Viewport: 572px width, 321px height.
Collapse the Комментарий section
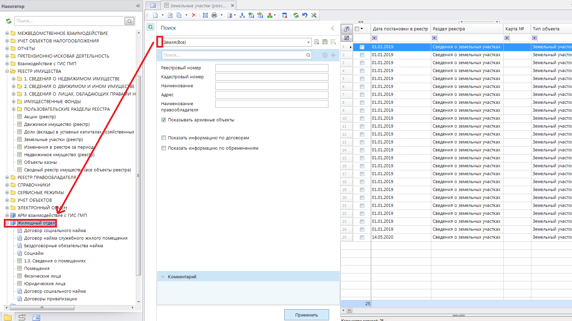163,277
